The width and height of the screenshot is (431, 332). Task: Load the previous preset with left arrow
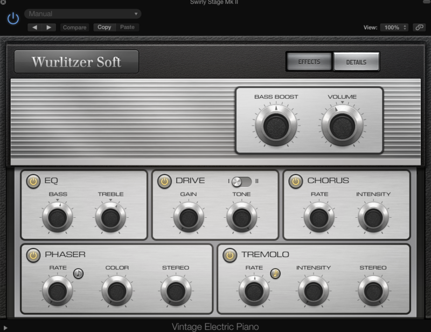click(34, 27)
